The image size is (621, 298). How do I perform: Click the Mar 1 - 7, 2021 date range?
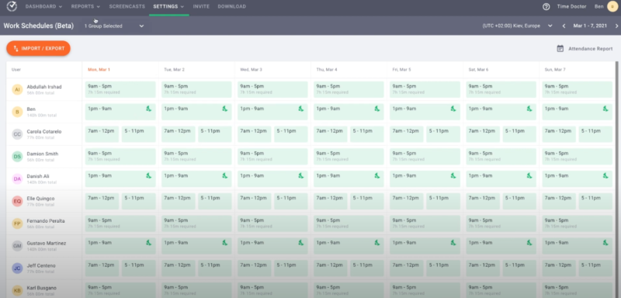click(x=590, y=26)
